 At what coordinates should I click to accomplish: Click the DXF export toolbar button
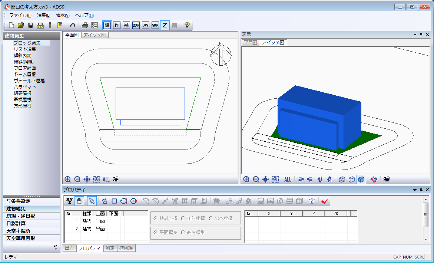[x=136, y=25]
